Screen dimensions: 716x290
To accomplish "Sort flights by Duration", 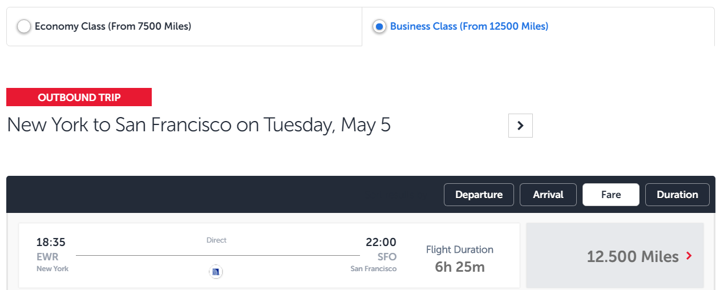I will [x=677, y=195].
